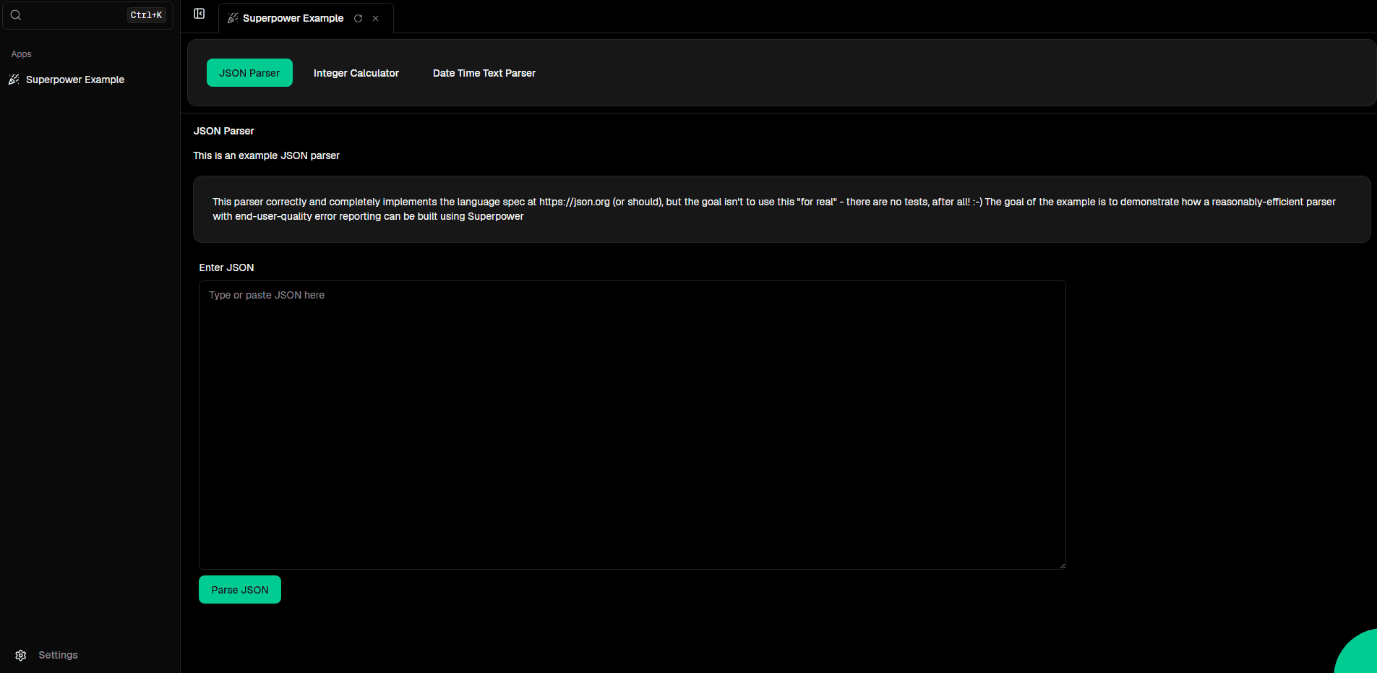Click the party icon in the sidebar app entry
Screen dimensions: 1377x673
pyautogui.click(x=14, y=80)
